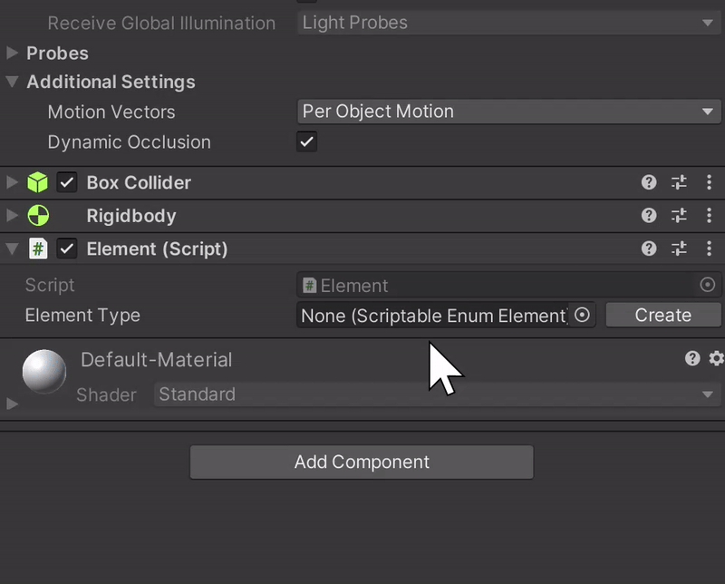Image resolution: width=725 pixels, height=584 pixels.
Task: Open Element Script help icon
Action: click(649, 248)
